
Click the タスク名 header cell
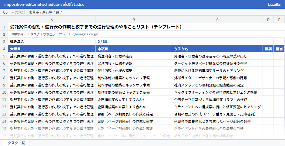click(217, 49)
